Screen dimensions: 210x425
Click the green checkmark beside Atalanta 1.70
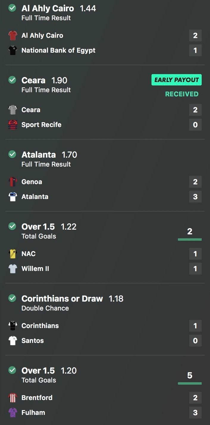[x=12, y=154]
